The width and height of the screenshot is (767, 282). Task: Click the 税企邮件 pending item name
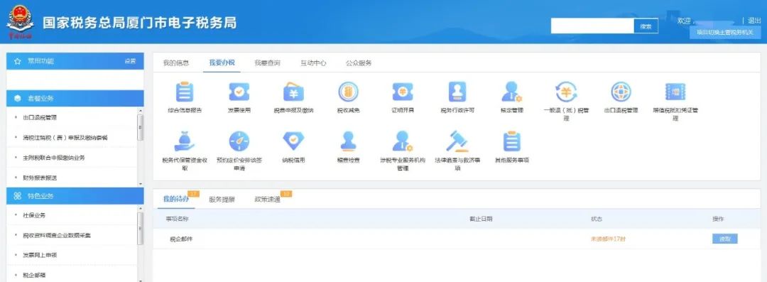pyautogui.click(x=182, y=239)
